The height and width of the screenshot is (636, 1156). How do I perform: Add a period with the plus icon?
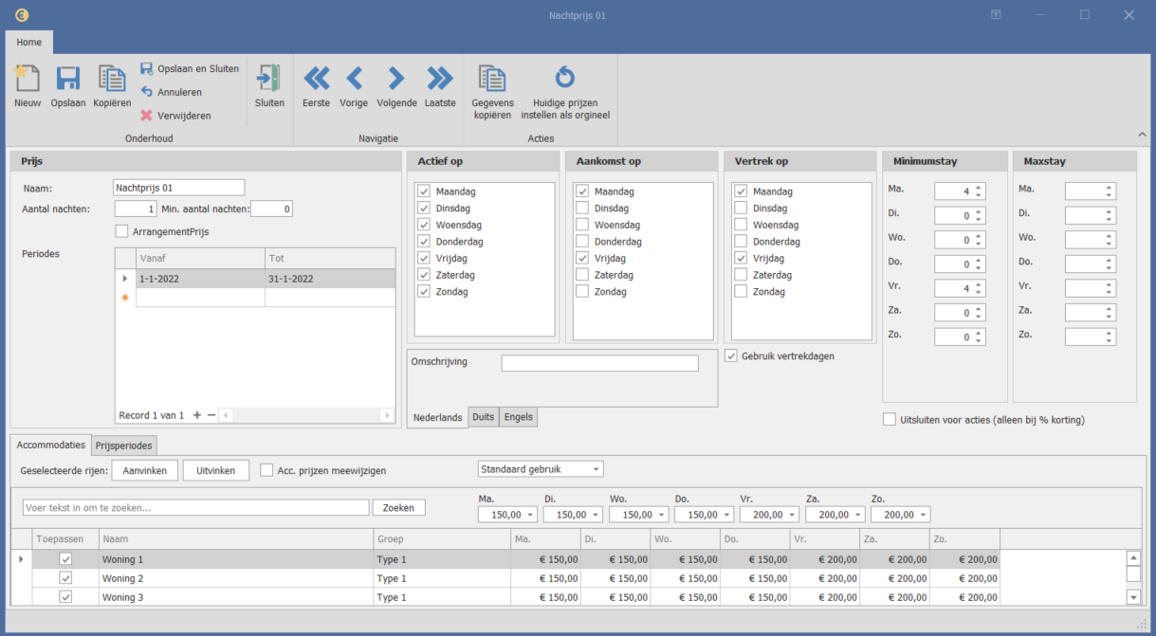[197, 415]
